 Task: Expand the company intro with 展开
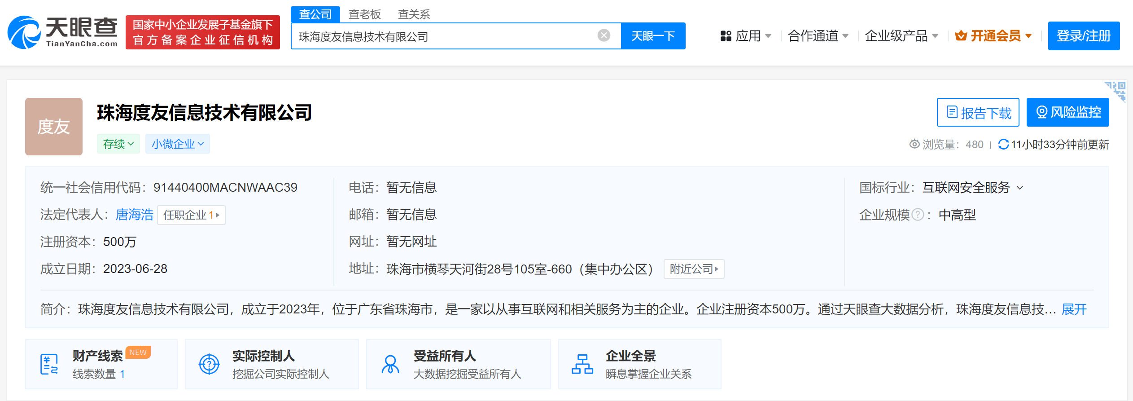pos(1074,309)
